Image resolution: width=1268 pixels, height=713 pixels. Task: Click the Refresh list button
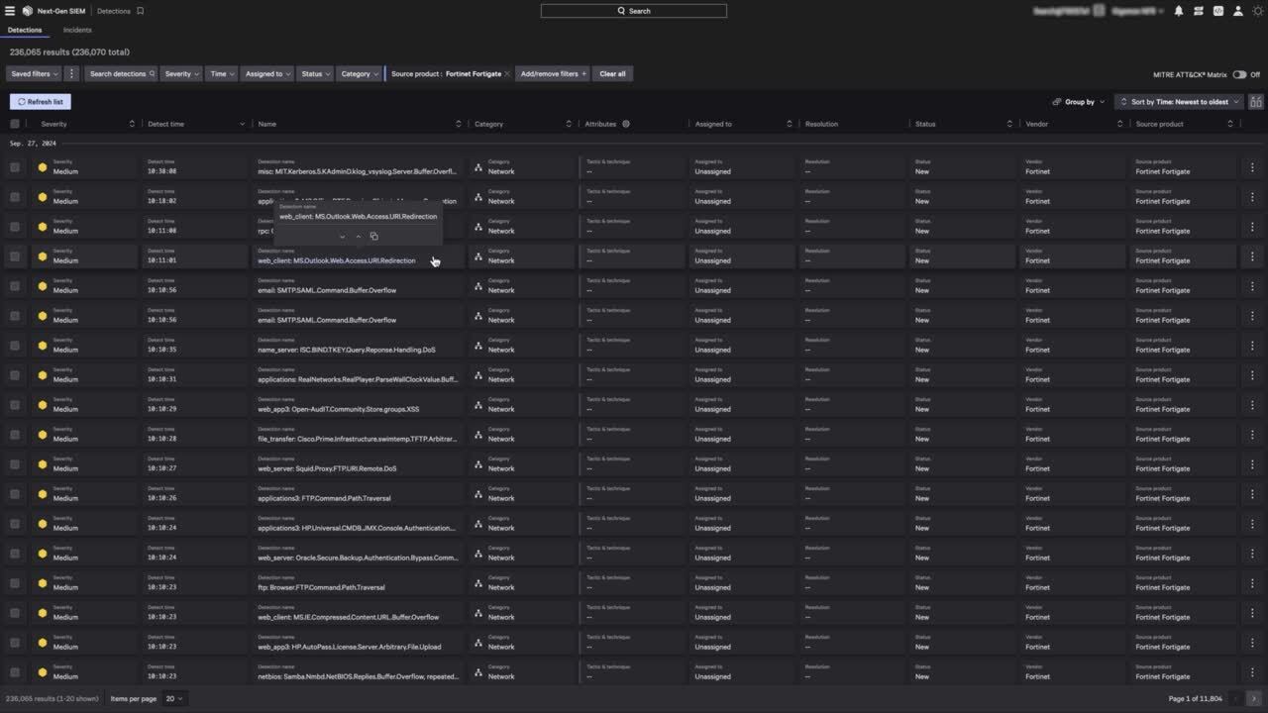41,101
